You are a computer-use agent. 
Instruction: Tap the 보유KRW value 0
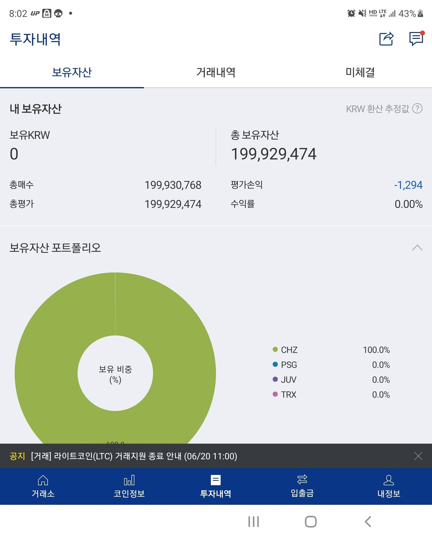coord(14,154)
